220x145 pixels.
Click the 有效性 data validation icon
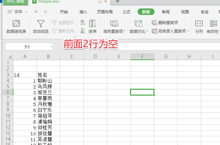(213, 24)
